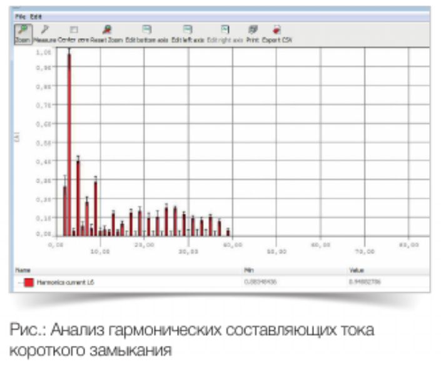Click the 0.94 value in Value column

click(365, 283)
